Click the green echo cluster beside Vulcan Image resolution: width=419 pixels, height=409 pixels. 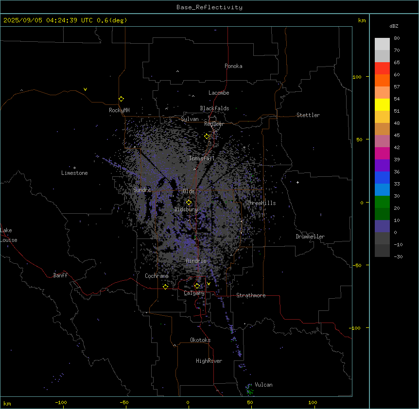coord(249,389)
